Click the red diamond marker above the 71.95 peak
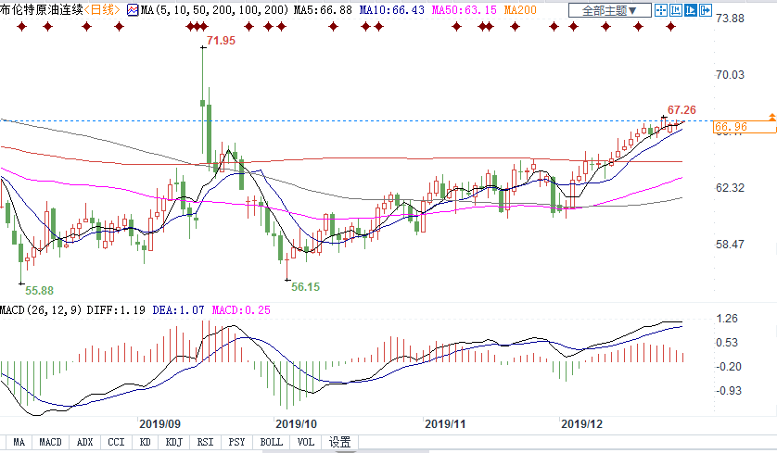Image resolution: width=777 pixels, height=453 pixels. pos(203,26)
